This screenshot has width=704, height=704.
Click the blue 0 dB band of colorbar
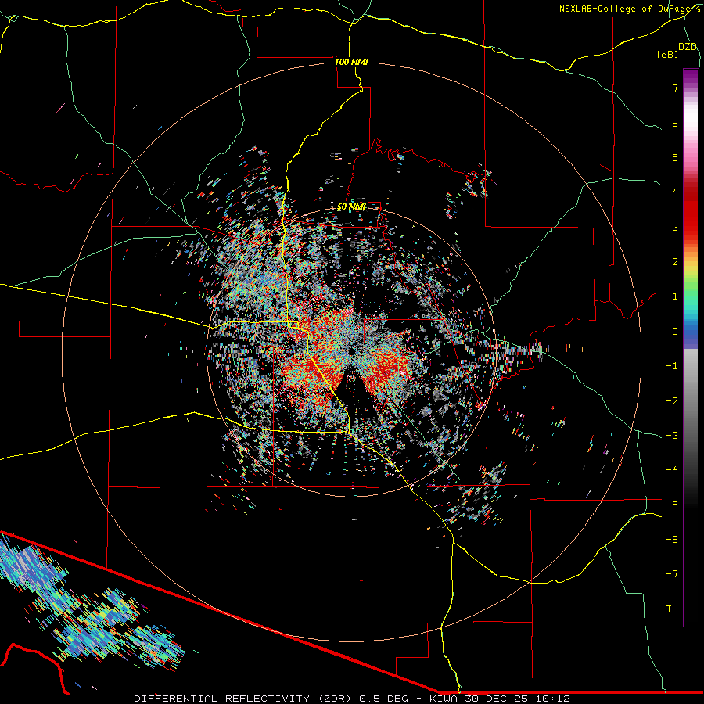691,332
